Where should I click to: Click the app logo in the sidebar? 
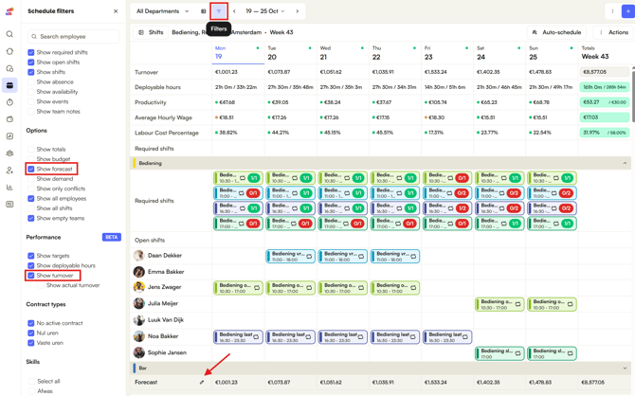pos(9,11)
